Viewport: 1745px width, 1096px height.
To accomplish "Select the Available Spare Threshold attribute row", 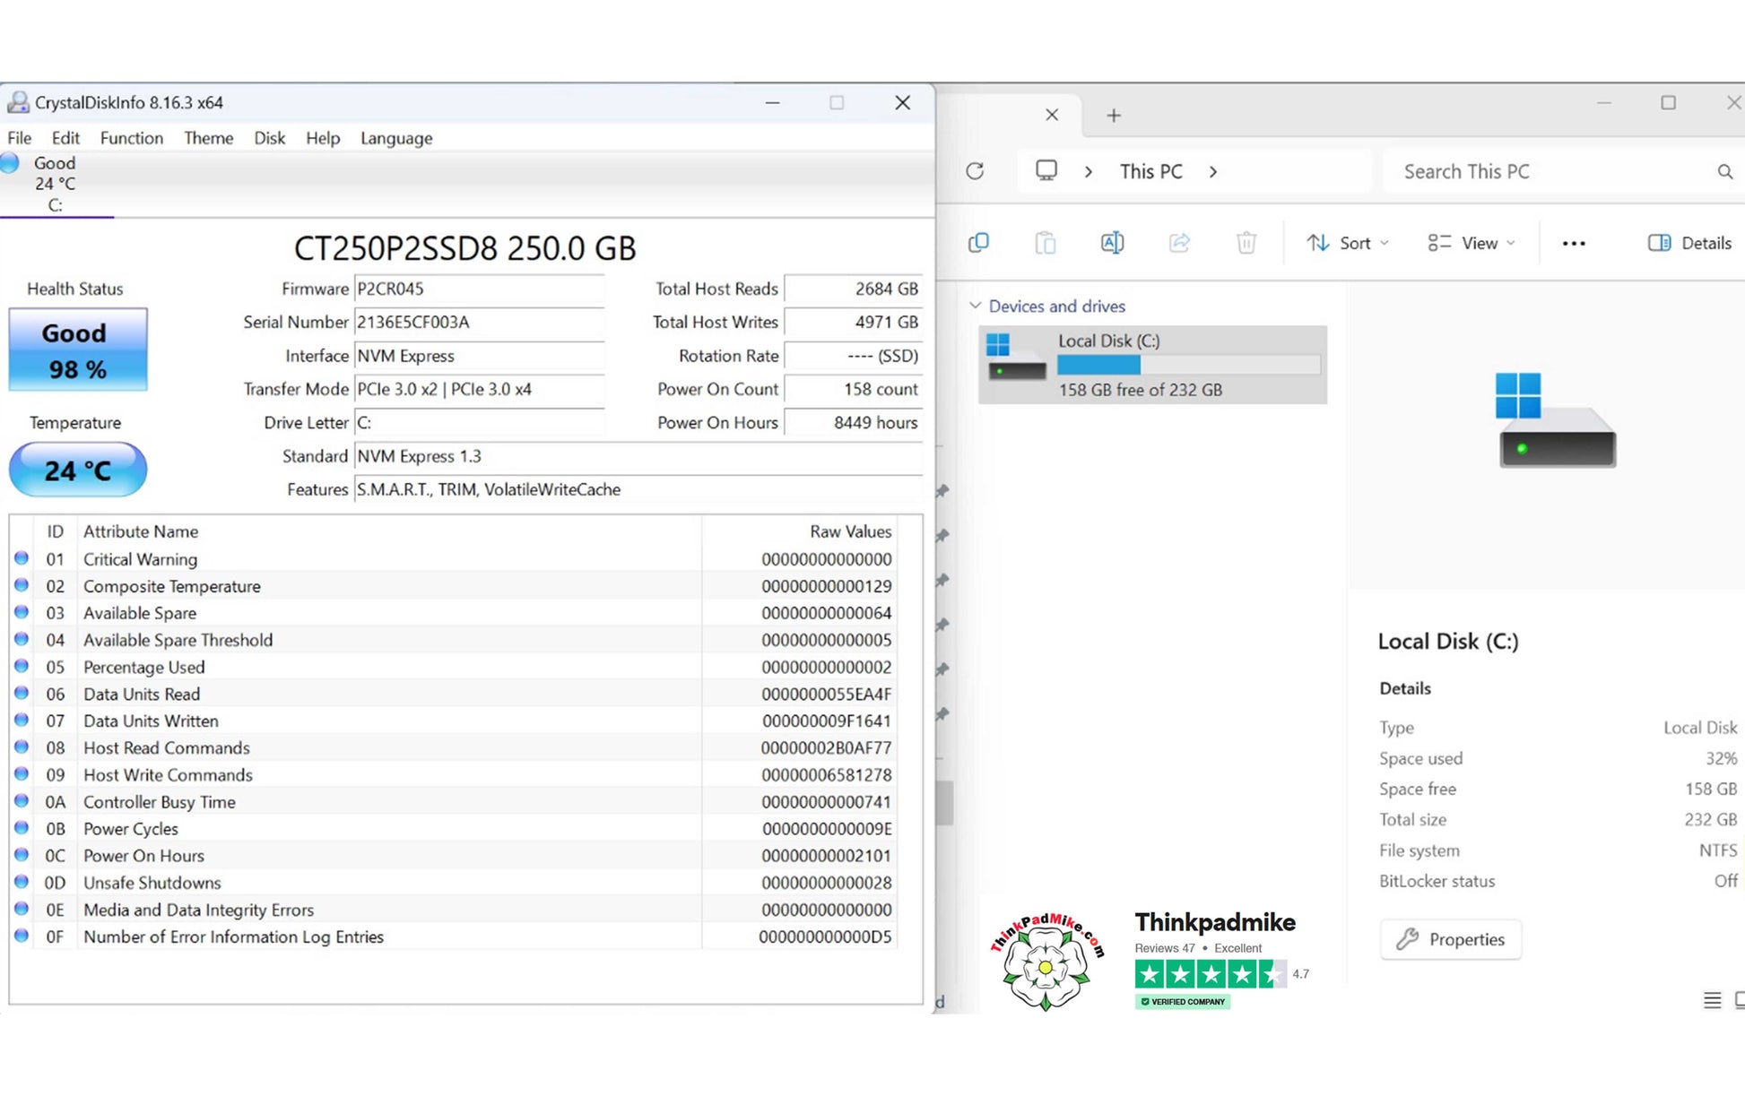I will [455, 640].
